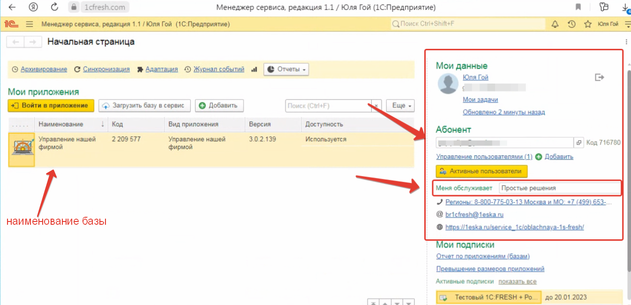Navigate forward with the page forward arrow
Screen dimensions: 631x305
tap(32, 42)
